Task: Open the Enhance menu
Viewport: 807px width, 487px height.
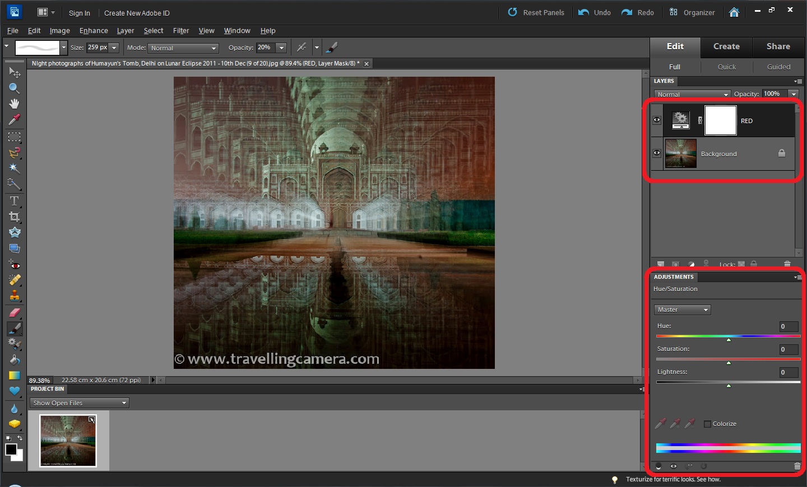Action: [x=94, y=31]
